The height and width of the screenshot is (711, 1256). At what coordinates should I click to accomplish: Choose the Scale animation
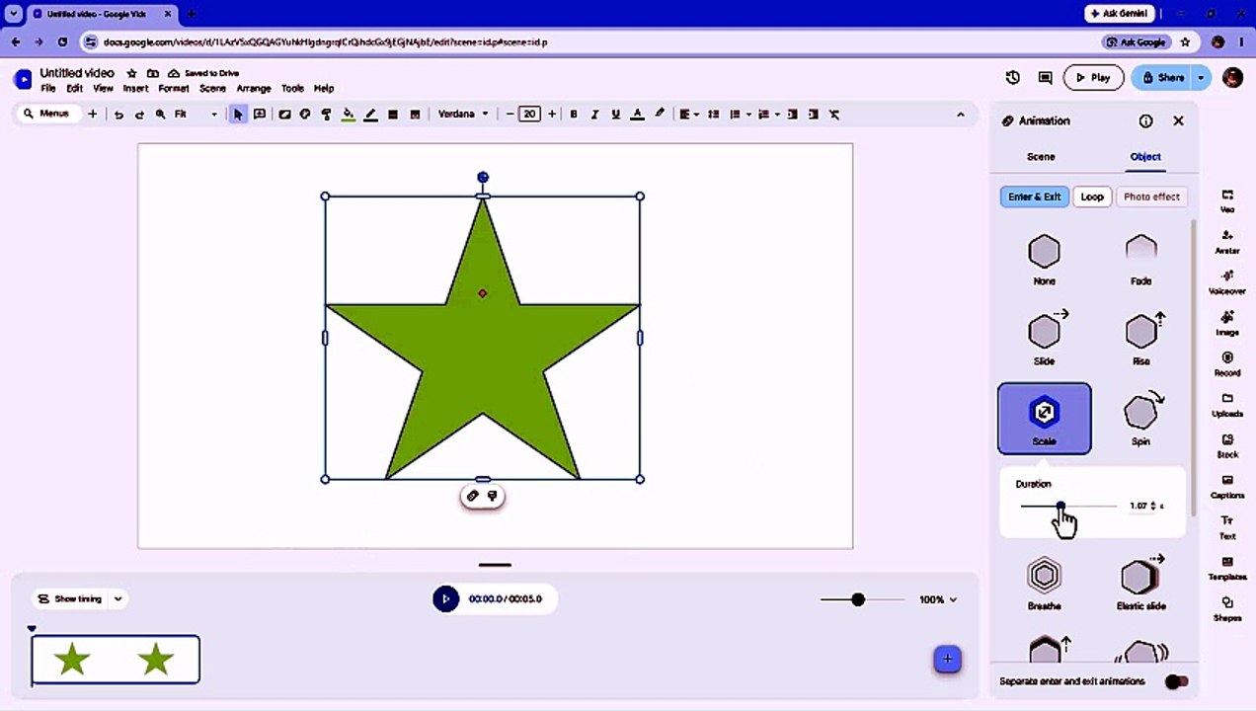pos(1044,419)
